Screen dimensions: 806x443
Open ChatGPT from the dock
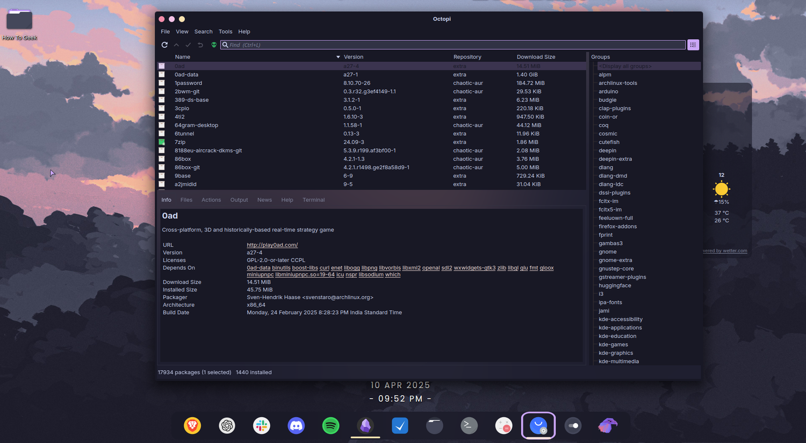pos(227,426)
